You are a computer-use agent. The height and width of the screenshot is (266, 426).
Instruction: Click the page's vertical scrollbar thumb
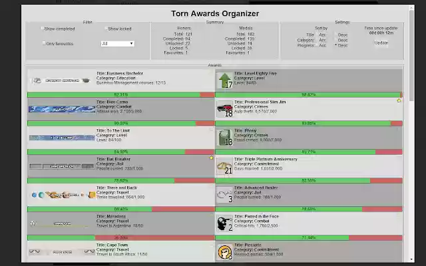point(411,56)
